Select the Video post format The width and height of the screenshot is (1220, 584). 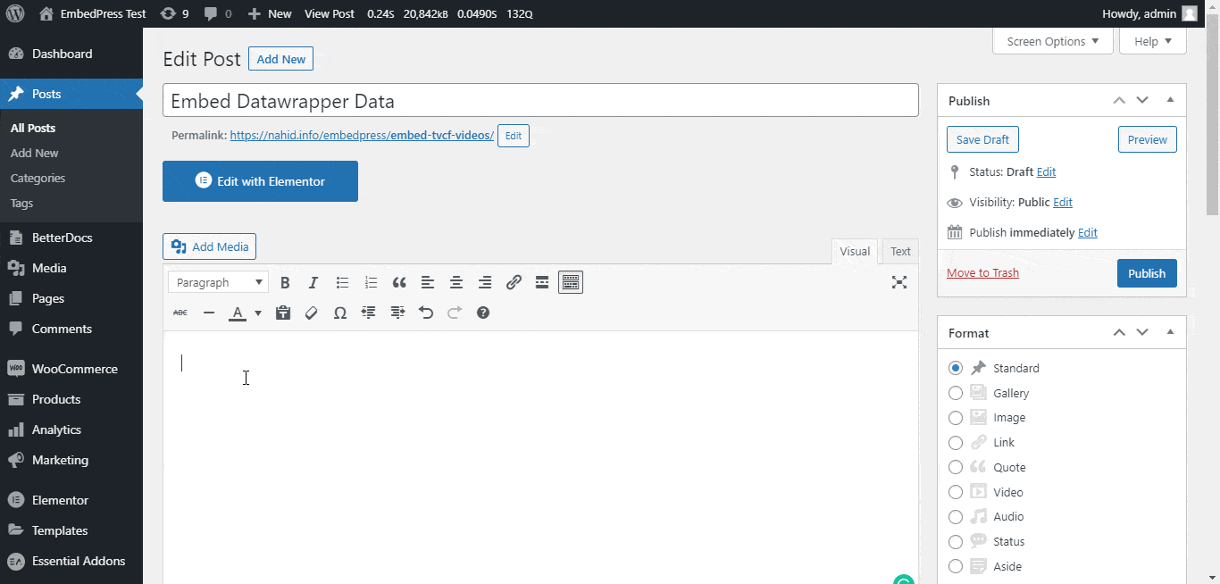(956, 492)
